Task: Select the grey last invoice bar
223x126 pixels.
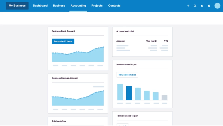Action: (x=165, y=98)
